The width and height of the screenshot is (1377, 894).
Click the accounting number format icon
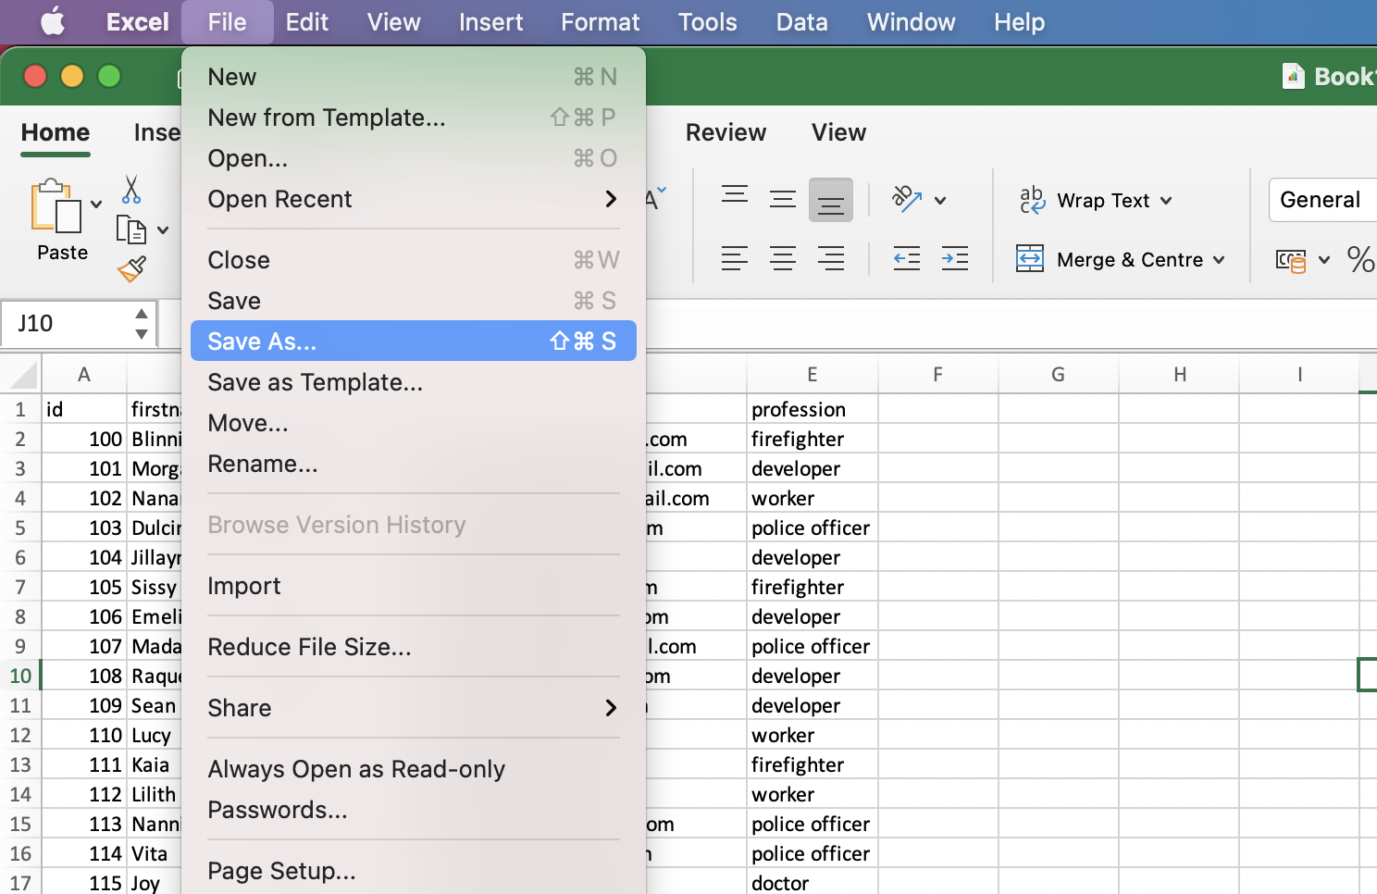(1291, 260)
